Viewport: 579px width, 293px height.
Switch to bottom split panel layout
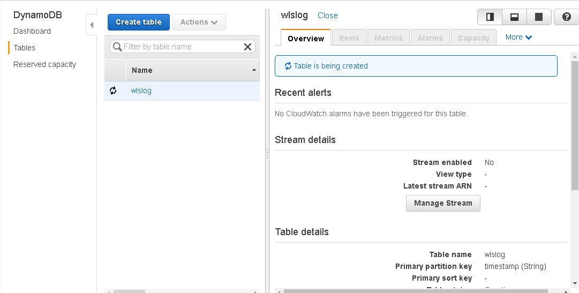[514, 17]
